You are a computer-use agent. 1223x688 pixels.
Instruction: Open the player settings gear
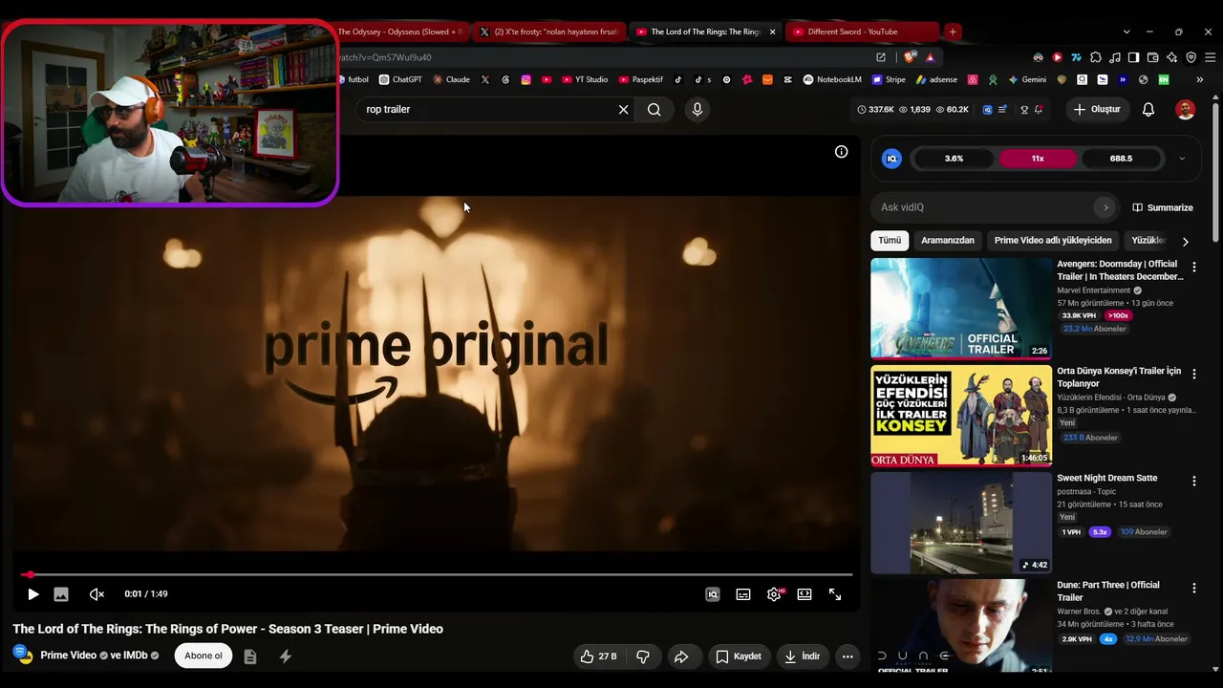click(774, 594)
